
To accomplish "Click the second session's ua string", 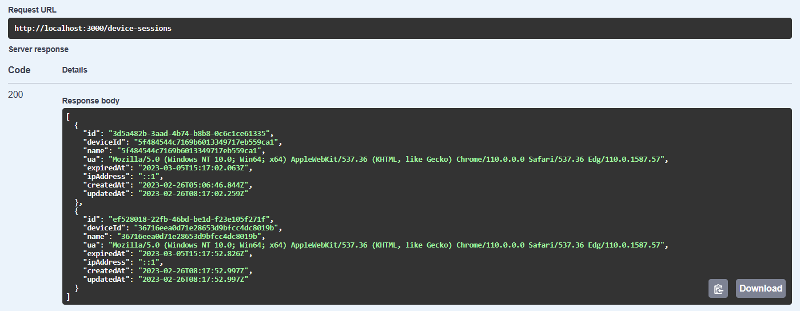I will click(x=388, y=245).
